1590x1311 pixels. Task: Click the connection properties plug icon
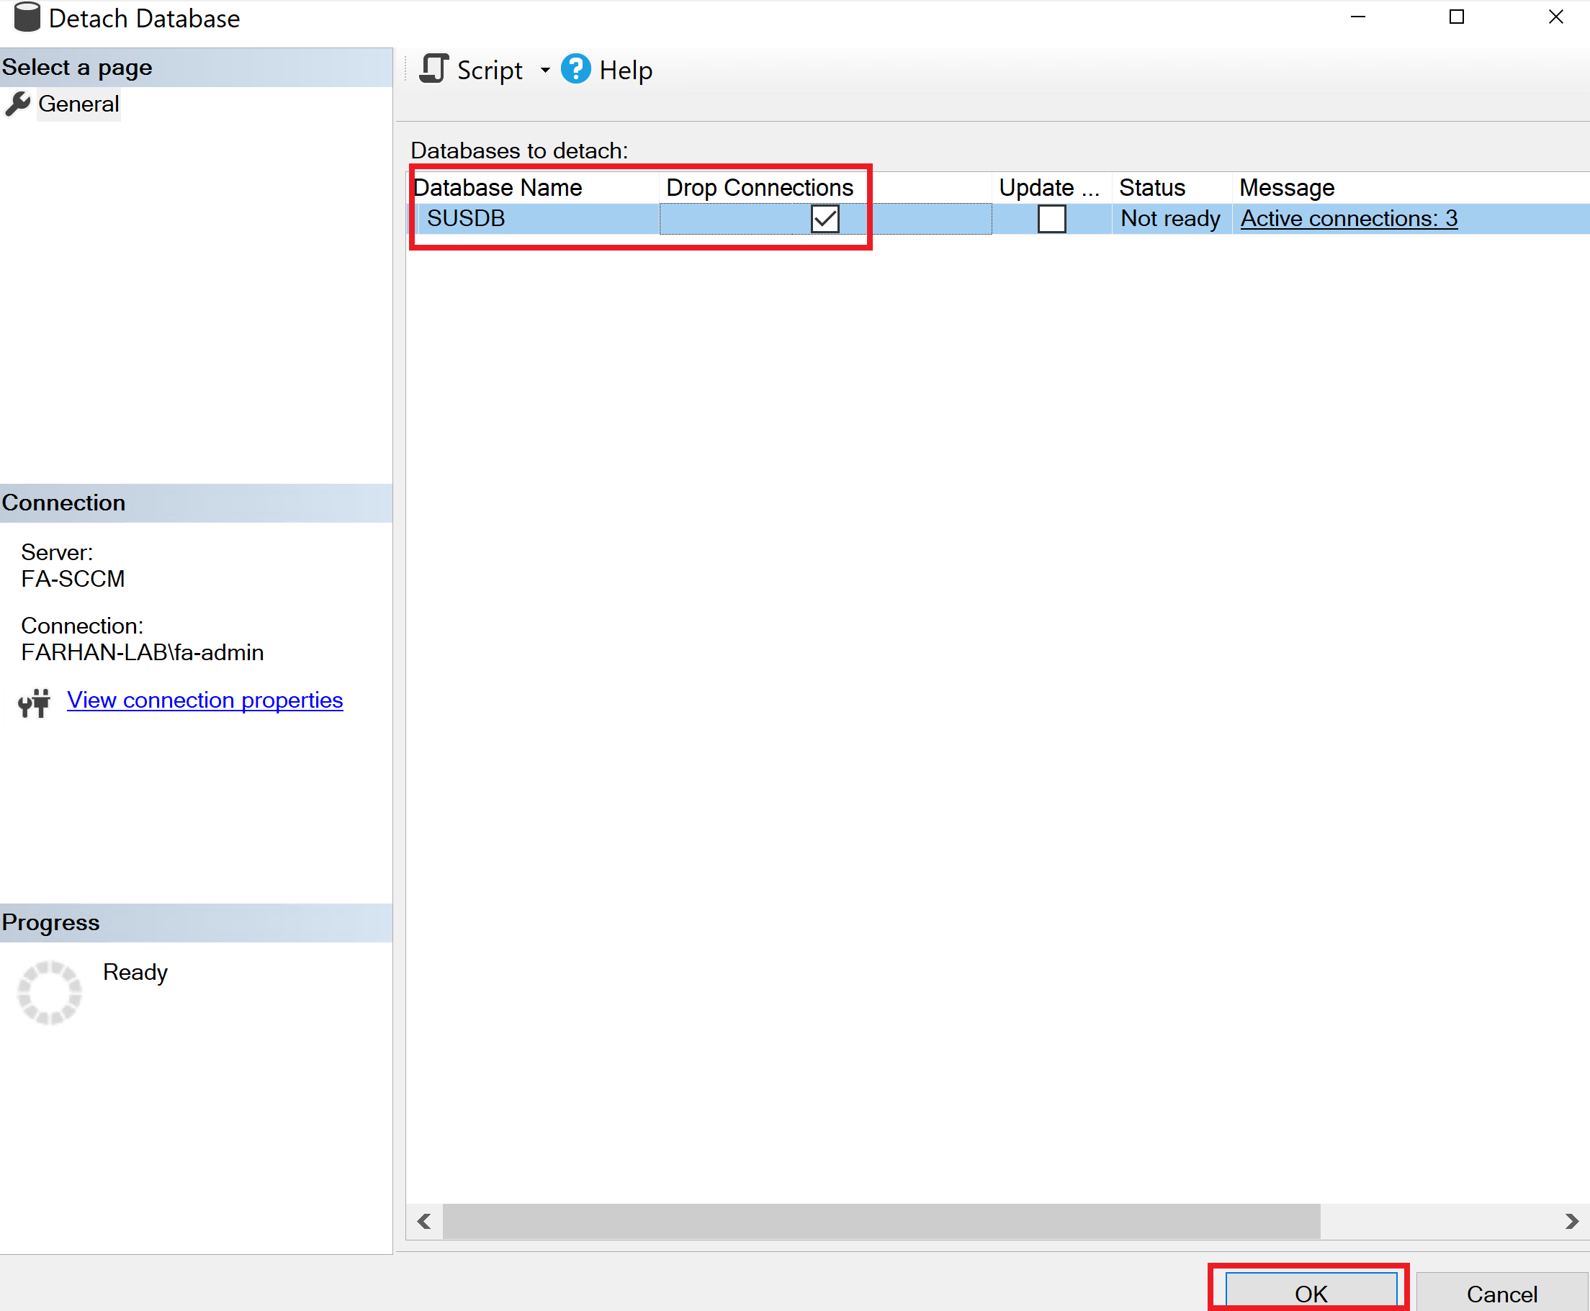tap(34, 703)
